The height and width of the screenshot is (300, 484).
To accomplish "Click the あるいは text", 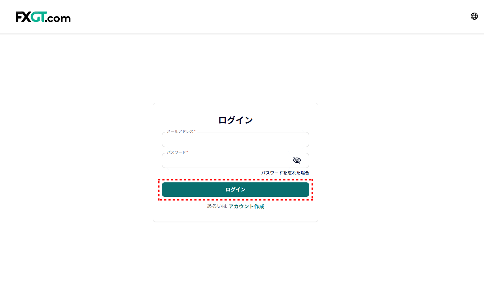I will (x=217, y=206).
